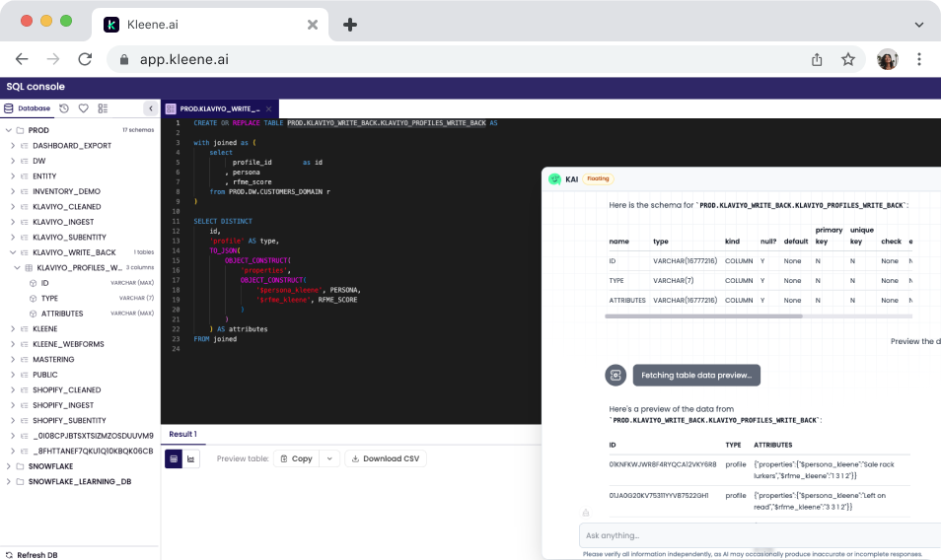Click the TYPE cell VARCHAR(7) in schema table

click(x=674, y=281)
